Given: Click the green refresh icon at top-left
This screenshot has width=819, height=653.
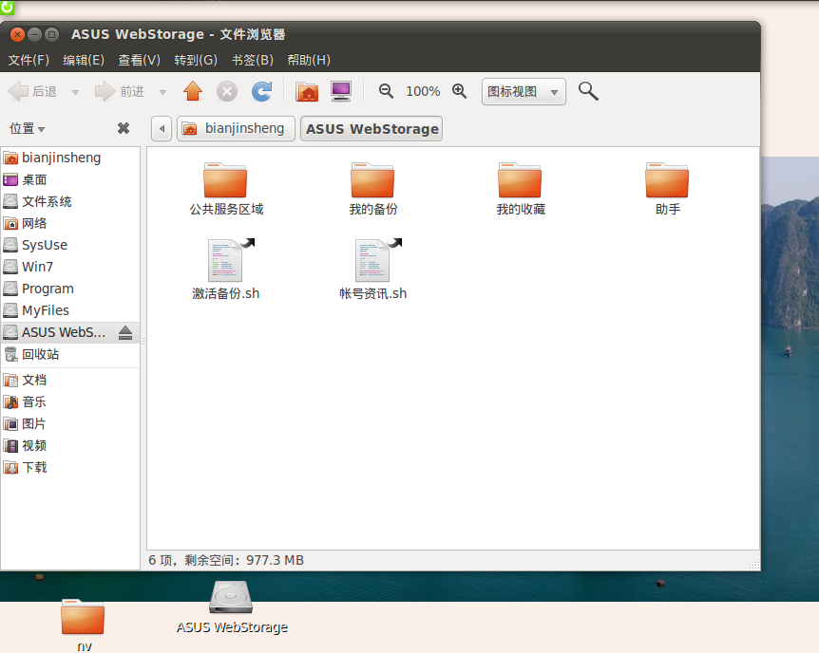Looking at the screenshot, I should [x=7, y=7].
